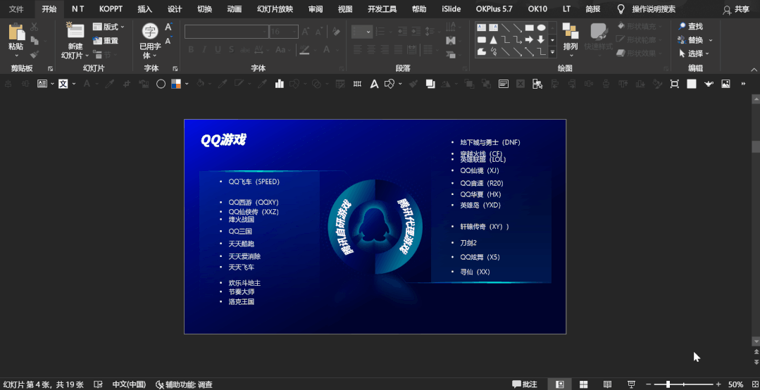Screen dimensions: 760x390
Task: Click the spell-check notes icon in status bar
Action: tap(98, 384)
